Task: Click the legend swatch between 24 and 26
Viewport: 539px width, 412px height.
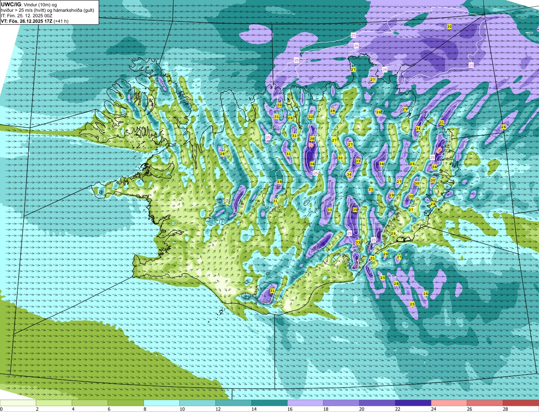Action: pyautogui.click(x=449, y=403)
